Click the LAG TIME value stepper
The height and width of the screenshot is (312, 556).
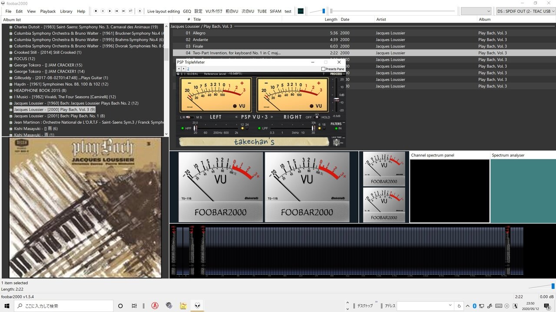[336, 143]
